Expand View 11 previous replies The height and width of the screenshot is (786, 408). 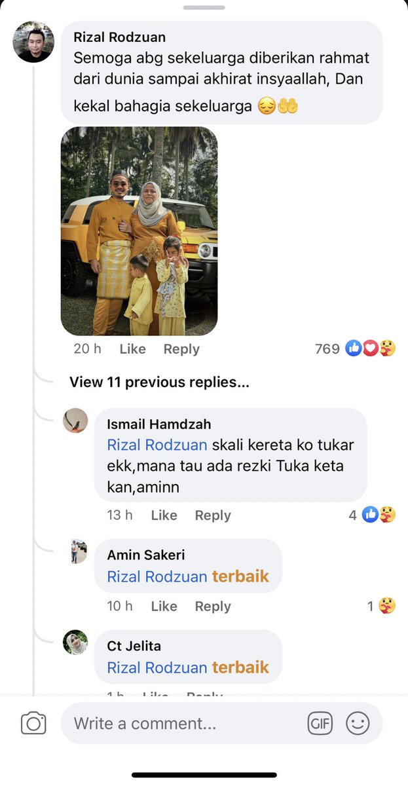159,382
